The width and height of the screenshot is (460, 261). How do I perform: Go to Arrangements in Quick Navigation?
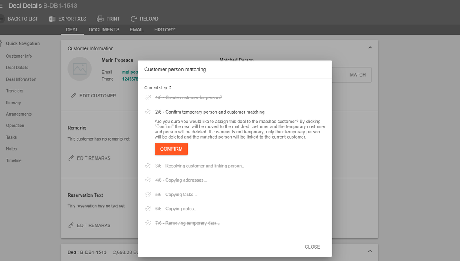coord(19,114)
